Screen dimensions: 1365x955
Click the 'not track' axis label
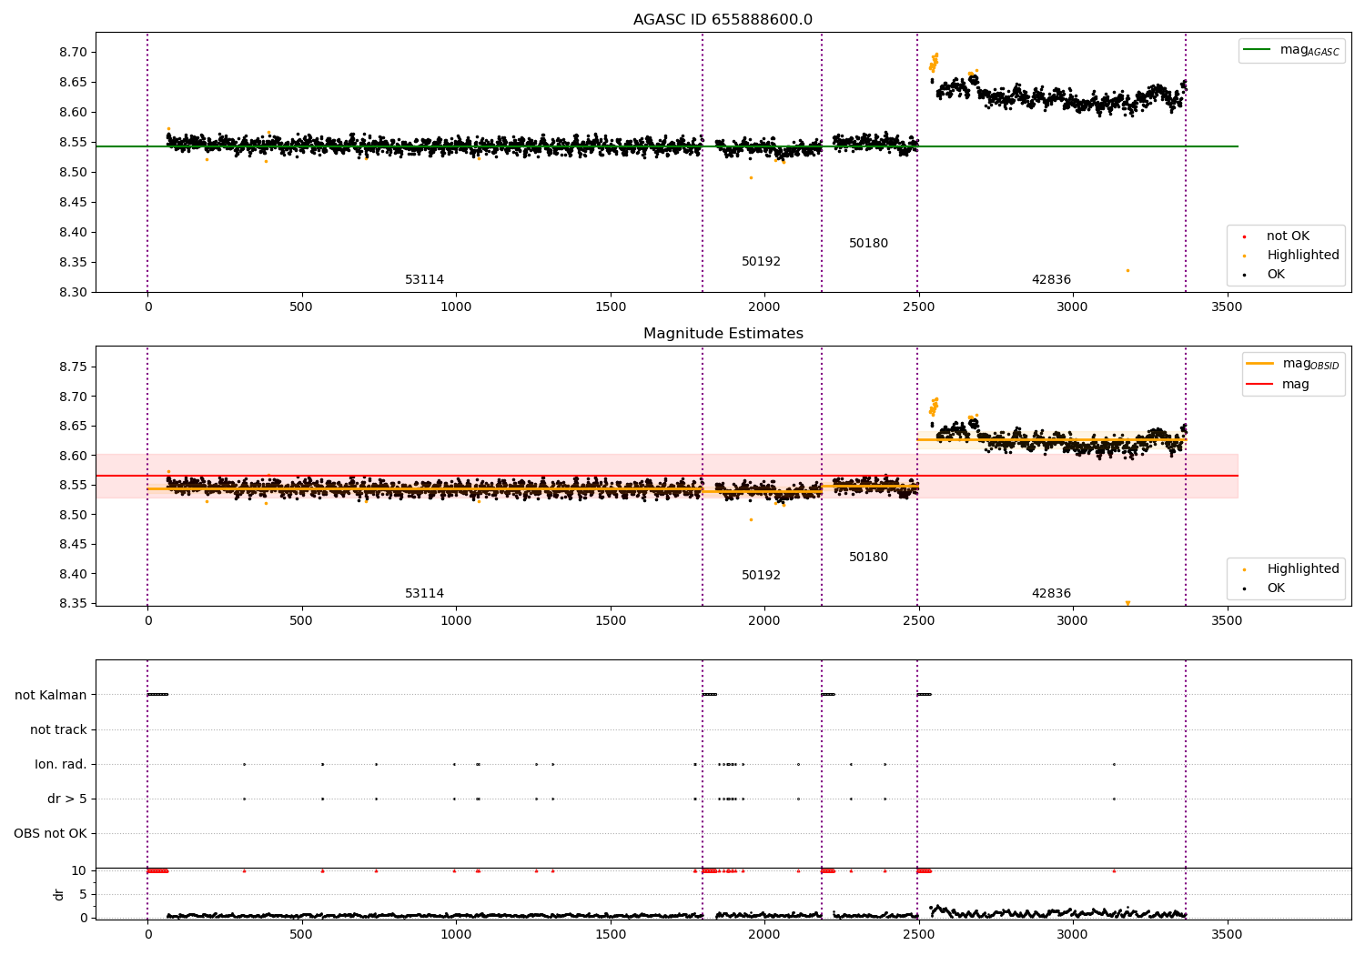(x=58, y=730)
